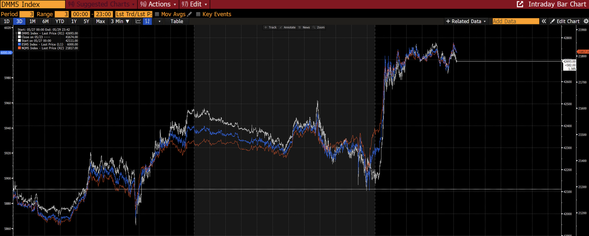Viewport: 589px width, 236px height.
Task: Click the blue ESM5 Index color swatch
Action: click(19, 45)
